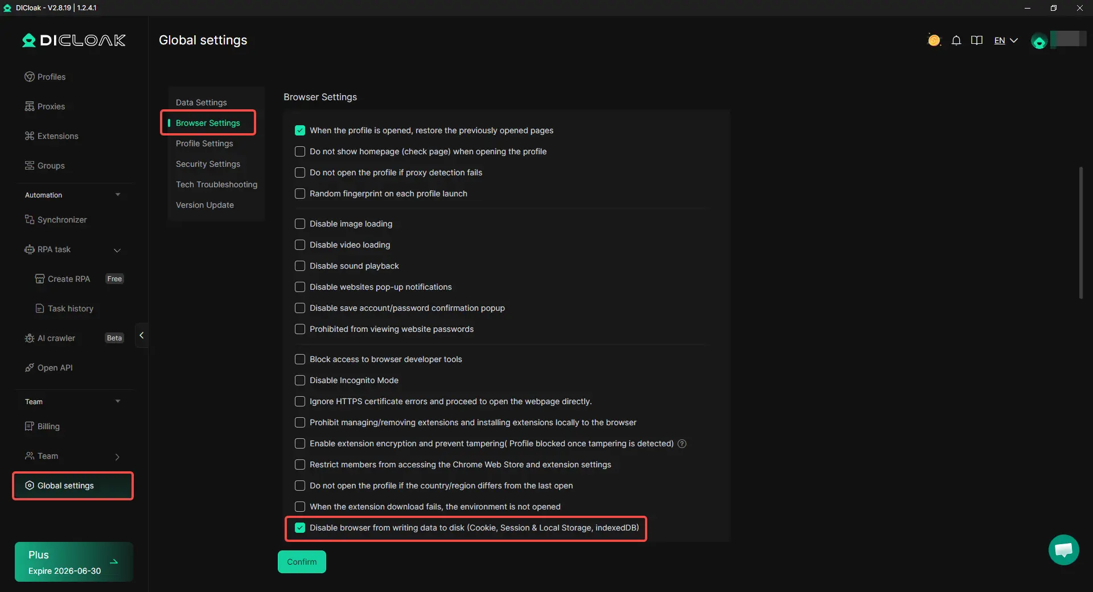1093x592 pixels.
Task: Open the documentation book icon
Action: point(977,40)
